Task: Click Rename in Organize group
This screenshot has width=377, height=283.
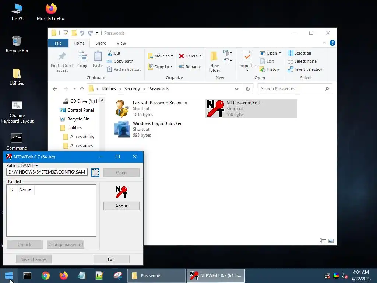Action: coord(190,67)
